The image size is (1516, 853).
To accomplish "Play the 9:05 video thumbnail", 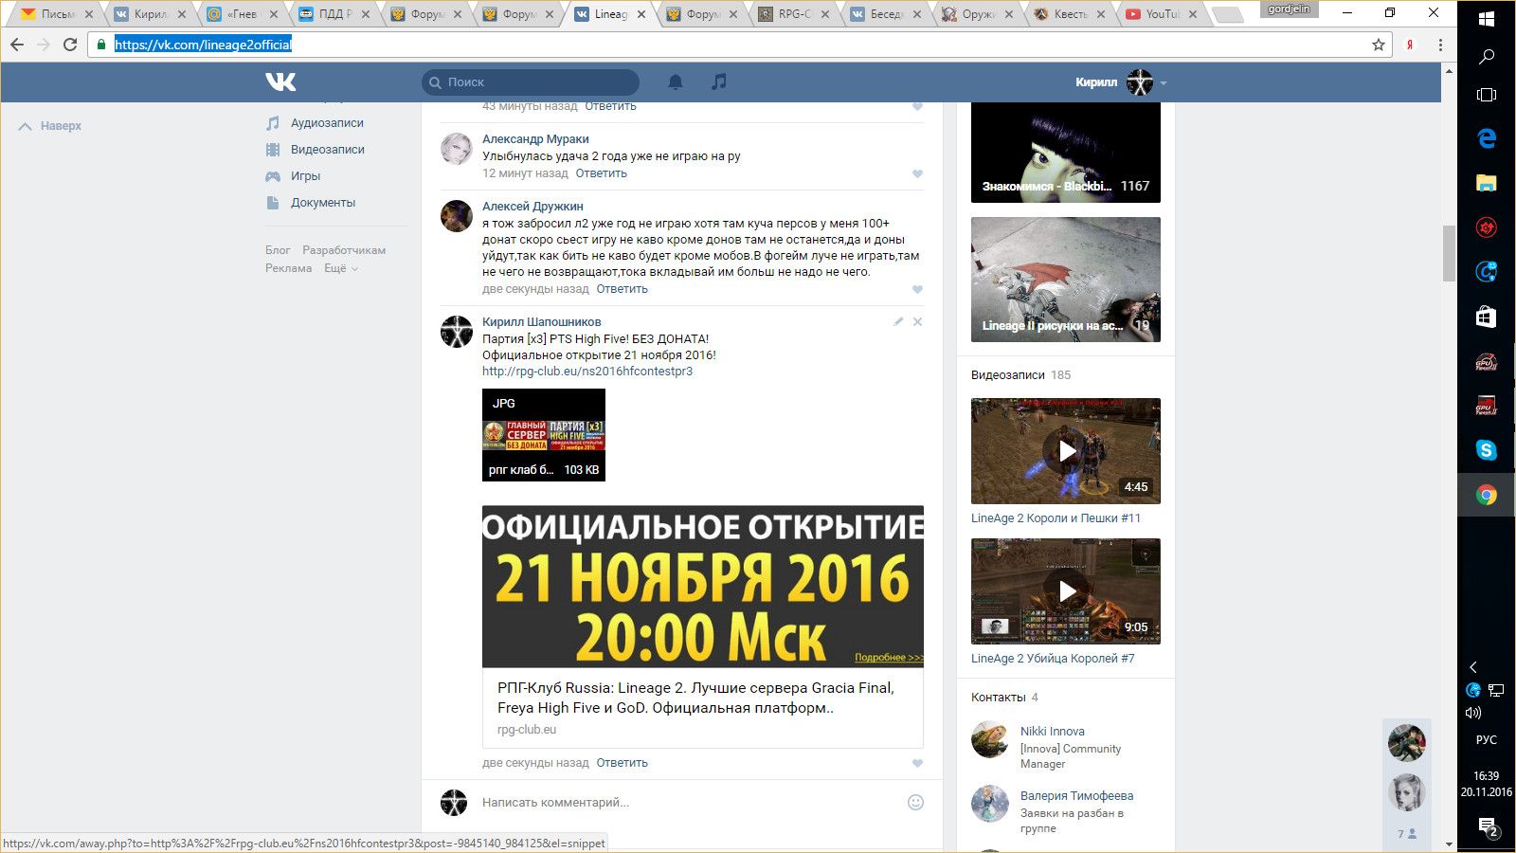I will click(x=1066, y=591).
